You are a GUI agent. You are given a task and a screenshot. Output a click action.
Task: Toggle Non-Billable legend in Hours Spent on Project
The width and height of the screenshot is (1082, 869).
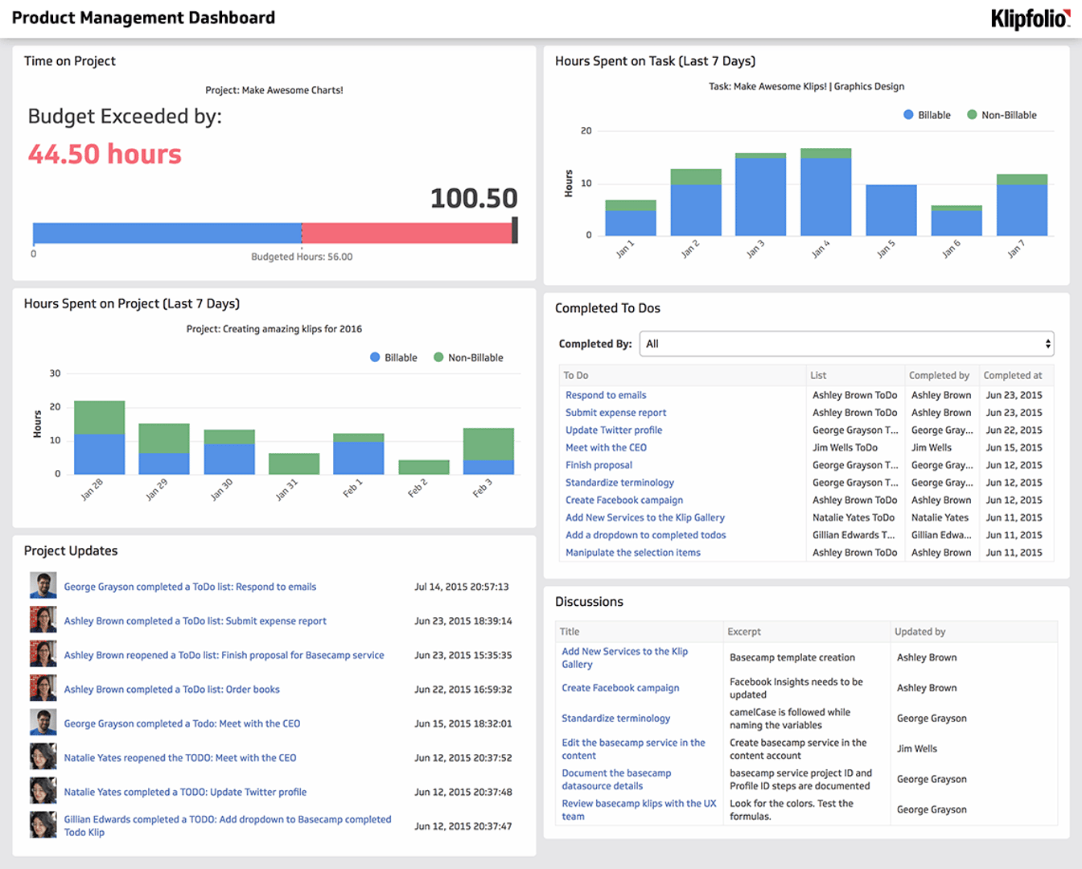pos(468,357)
